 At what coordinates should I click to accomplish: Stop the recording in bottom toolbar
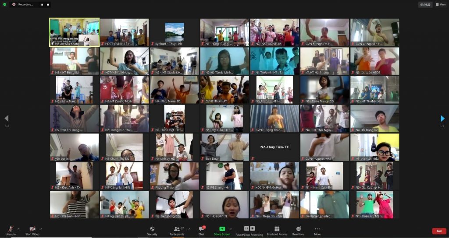click(252, 228)
